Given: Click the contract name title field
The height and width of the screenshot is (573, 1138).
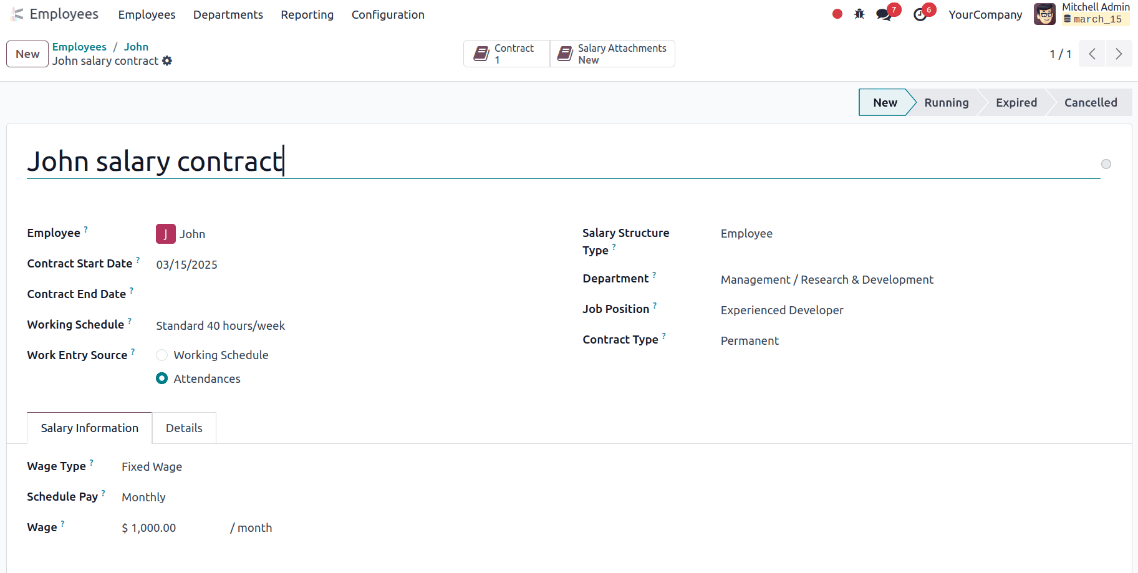Looking at the screenshot, I should coord(563,161).
